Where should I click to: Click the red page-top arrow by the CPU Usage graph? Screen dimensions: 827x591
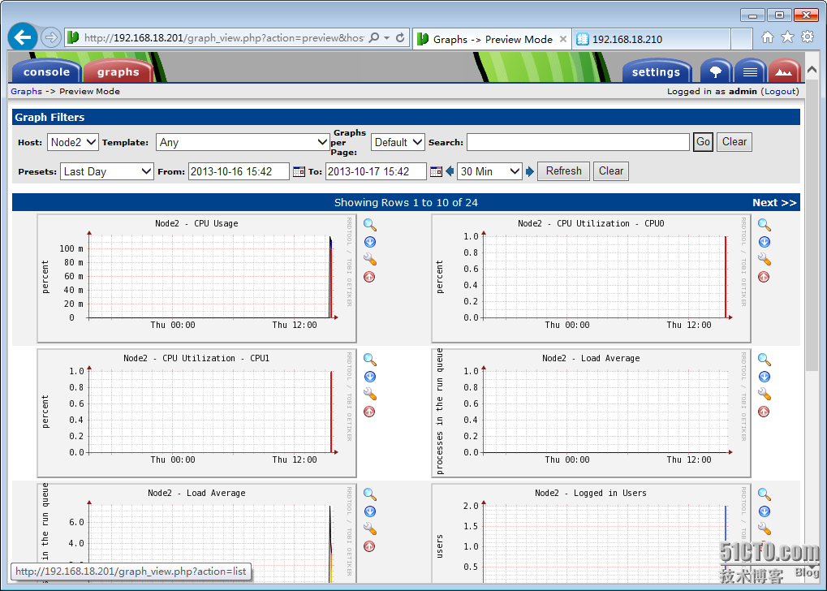(369, 277)
